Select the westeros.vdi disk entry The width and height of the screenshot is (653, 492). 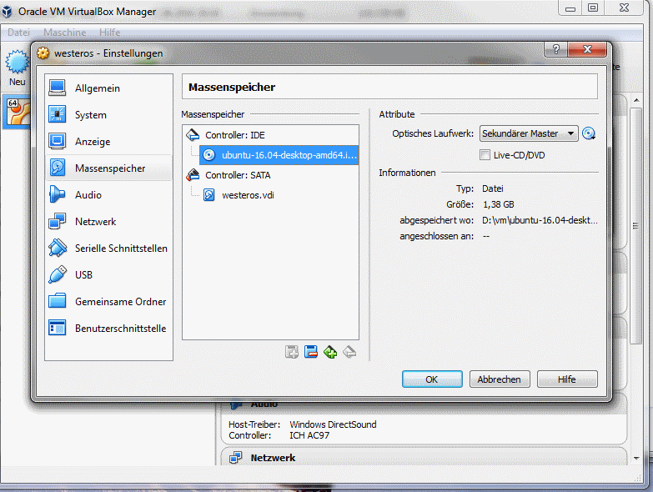click(248, 195)
